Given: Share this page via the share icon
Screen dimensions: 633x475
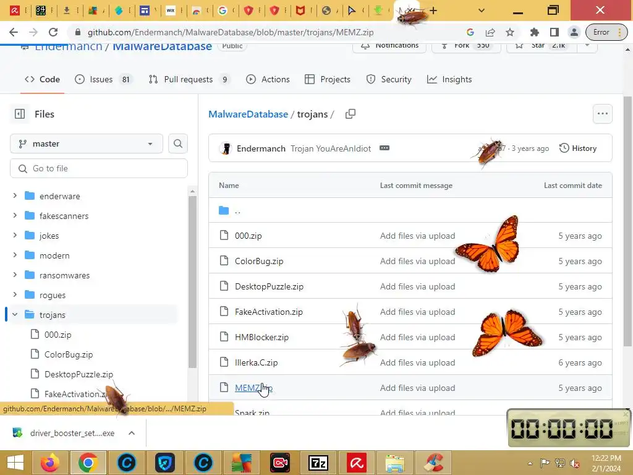Looking at the screenshot, I should click(x=490, y=32).
